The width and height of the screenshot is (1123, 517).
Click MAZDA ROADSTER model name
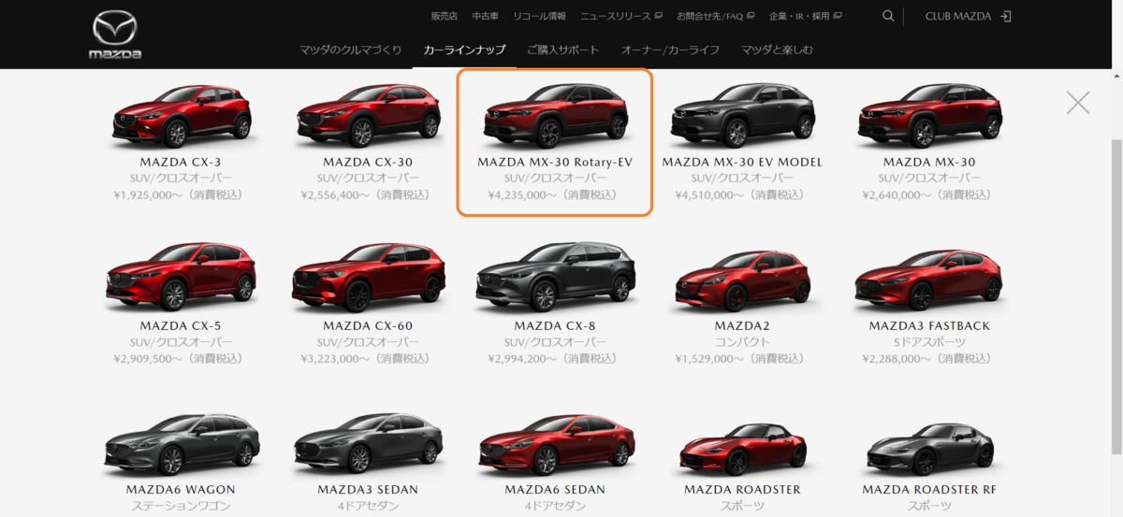pyautogui.click(x=742, y=489)
